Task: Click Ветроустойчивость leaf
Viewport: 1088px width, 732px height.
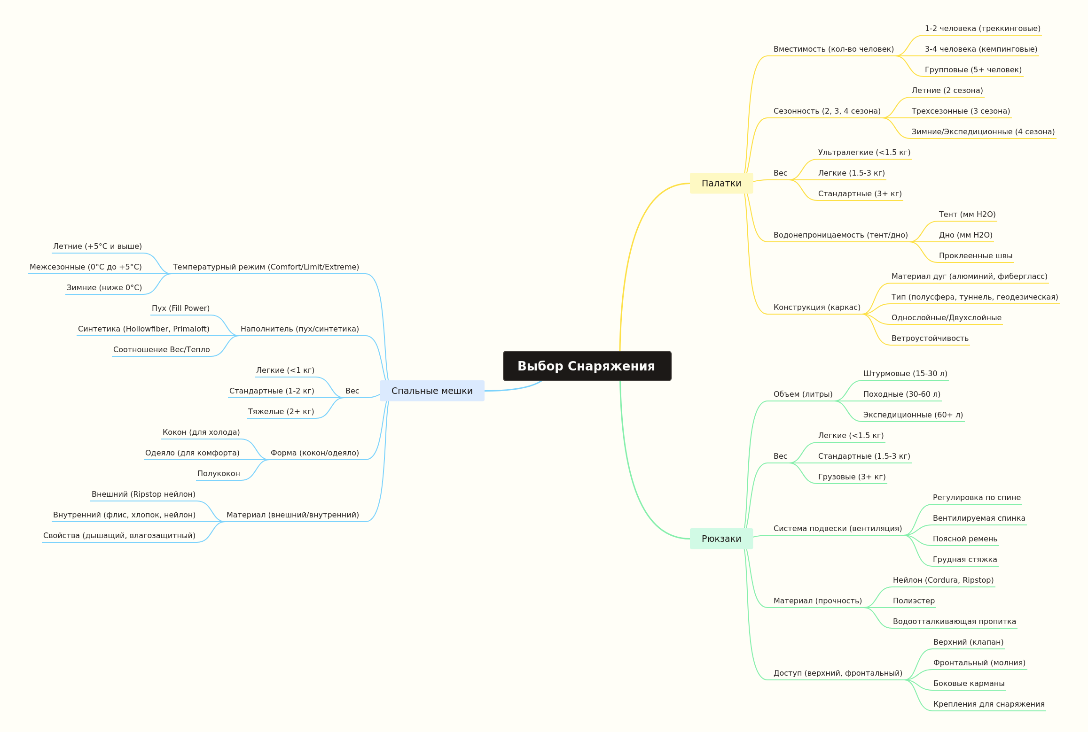Action: click(x=930, y=339)
